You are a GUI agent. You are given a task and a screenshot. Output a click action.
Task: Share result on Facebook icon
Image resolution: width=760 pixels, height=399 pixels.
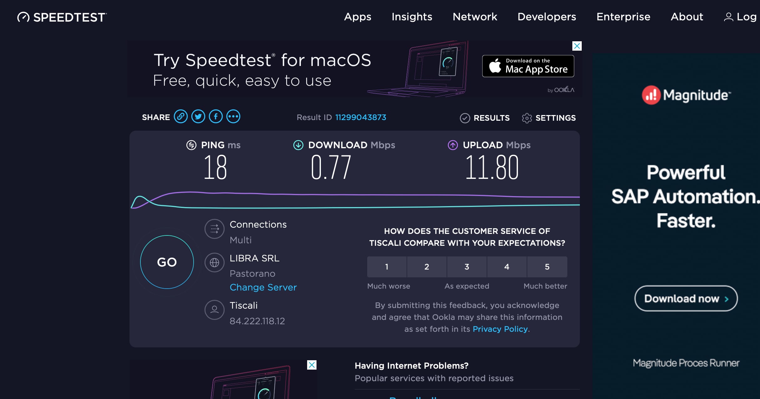point(216,117)
